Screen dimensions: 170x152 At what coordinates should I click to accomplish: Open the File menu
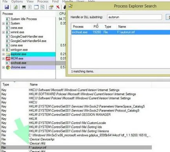click(x=5, y=2)
